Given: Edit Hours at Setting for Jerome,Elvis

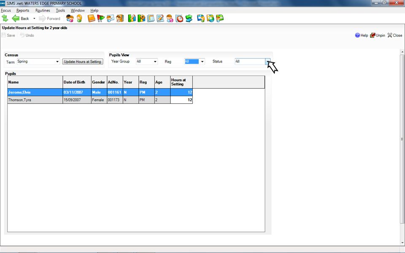Looking at the screenshot, I should pyautogui.click(x=181, y=92).
